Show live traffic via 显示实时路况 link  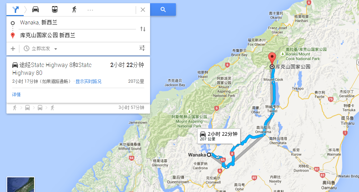pyautogui.click(x=88, y=81)
